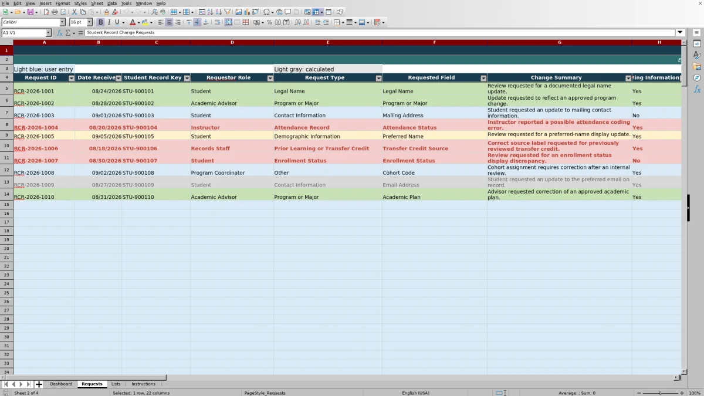
Task: Click the Clone Formatting paintbrush icon
Action: pos(106,12)
